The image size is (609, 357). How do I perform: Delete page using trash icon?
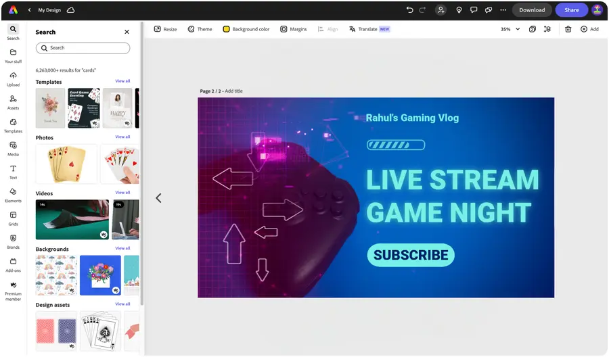(568, 29)
